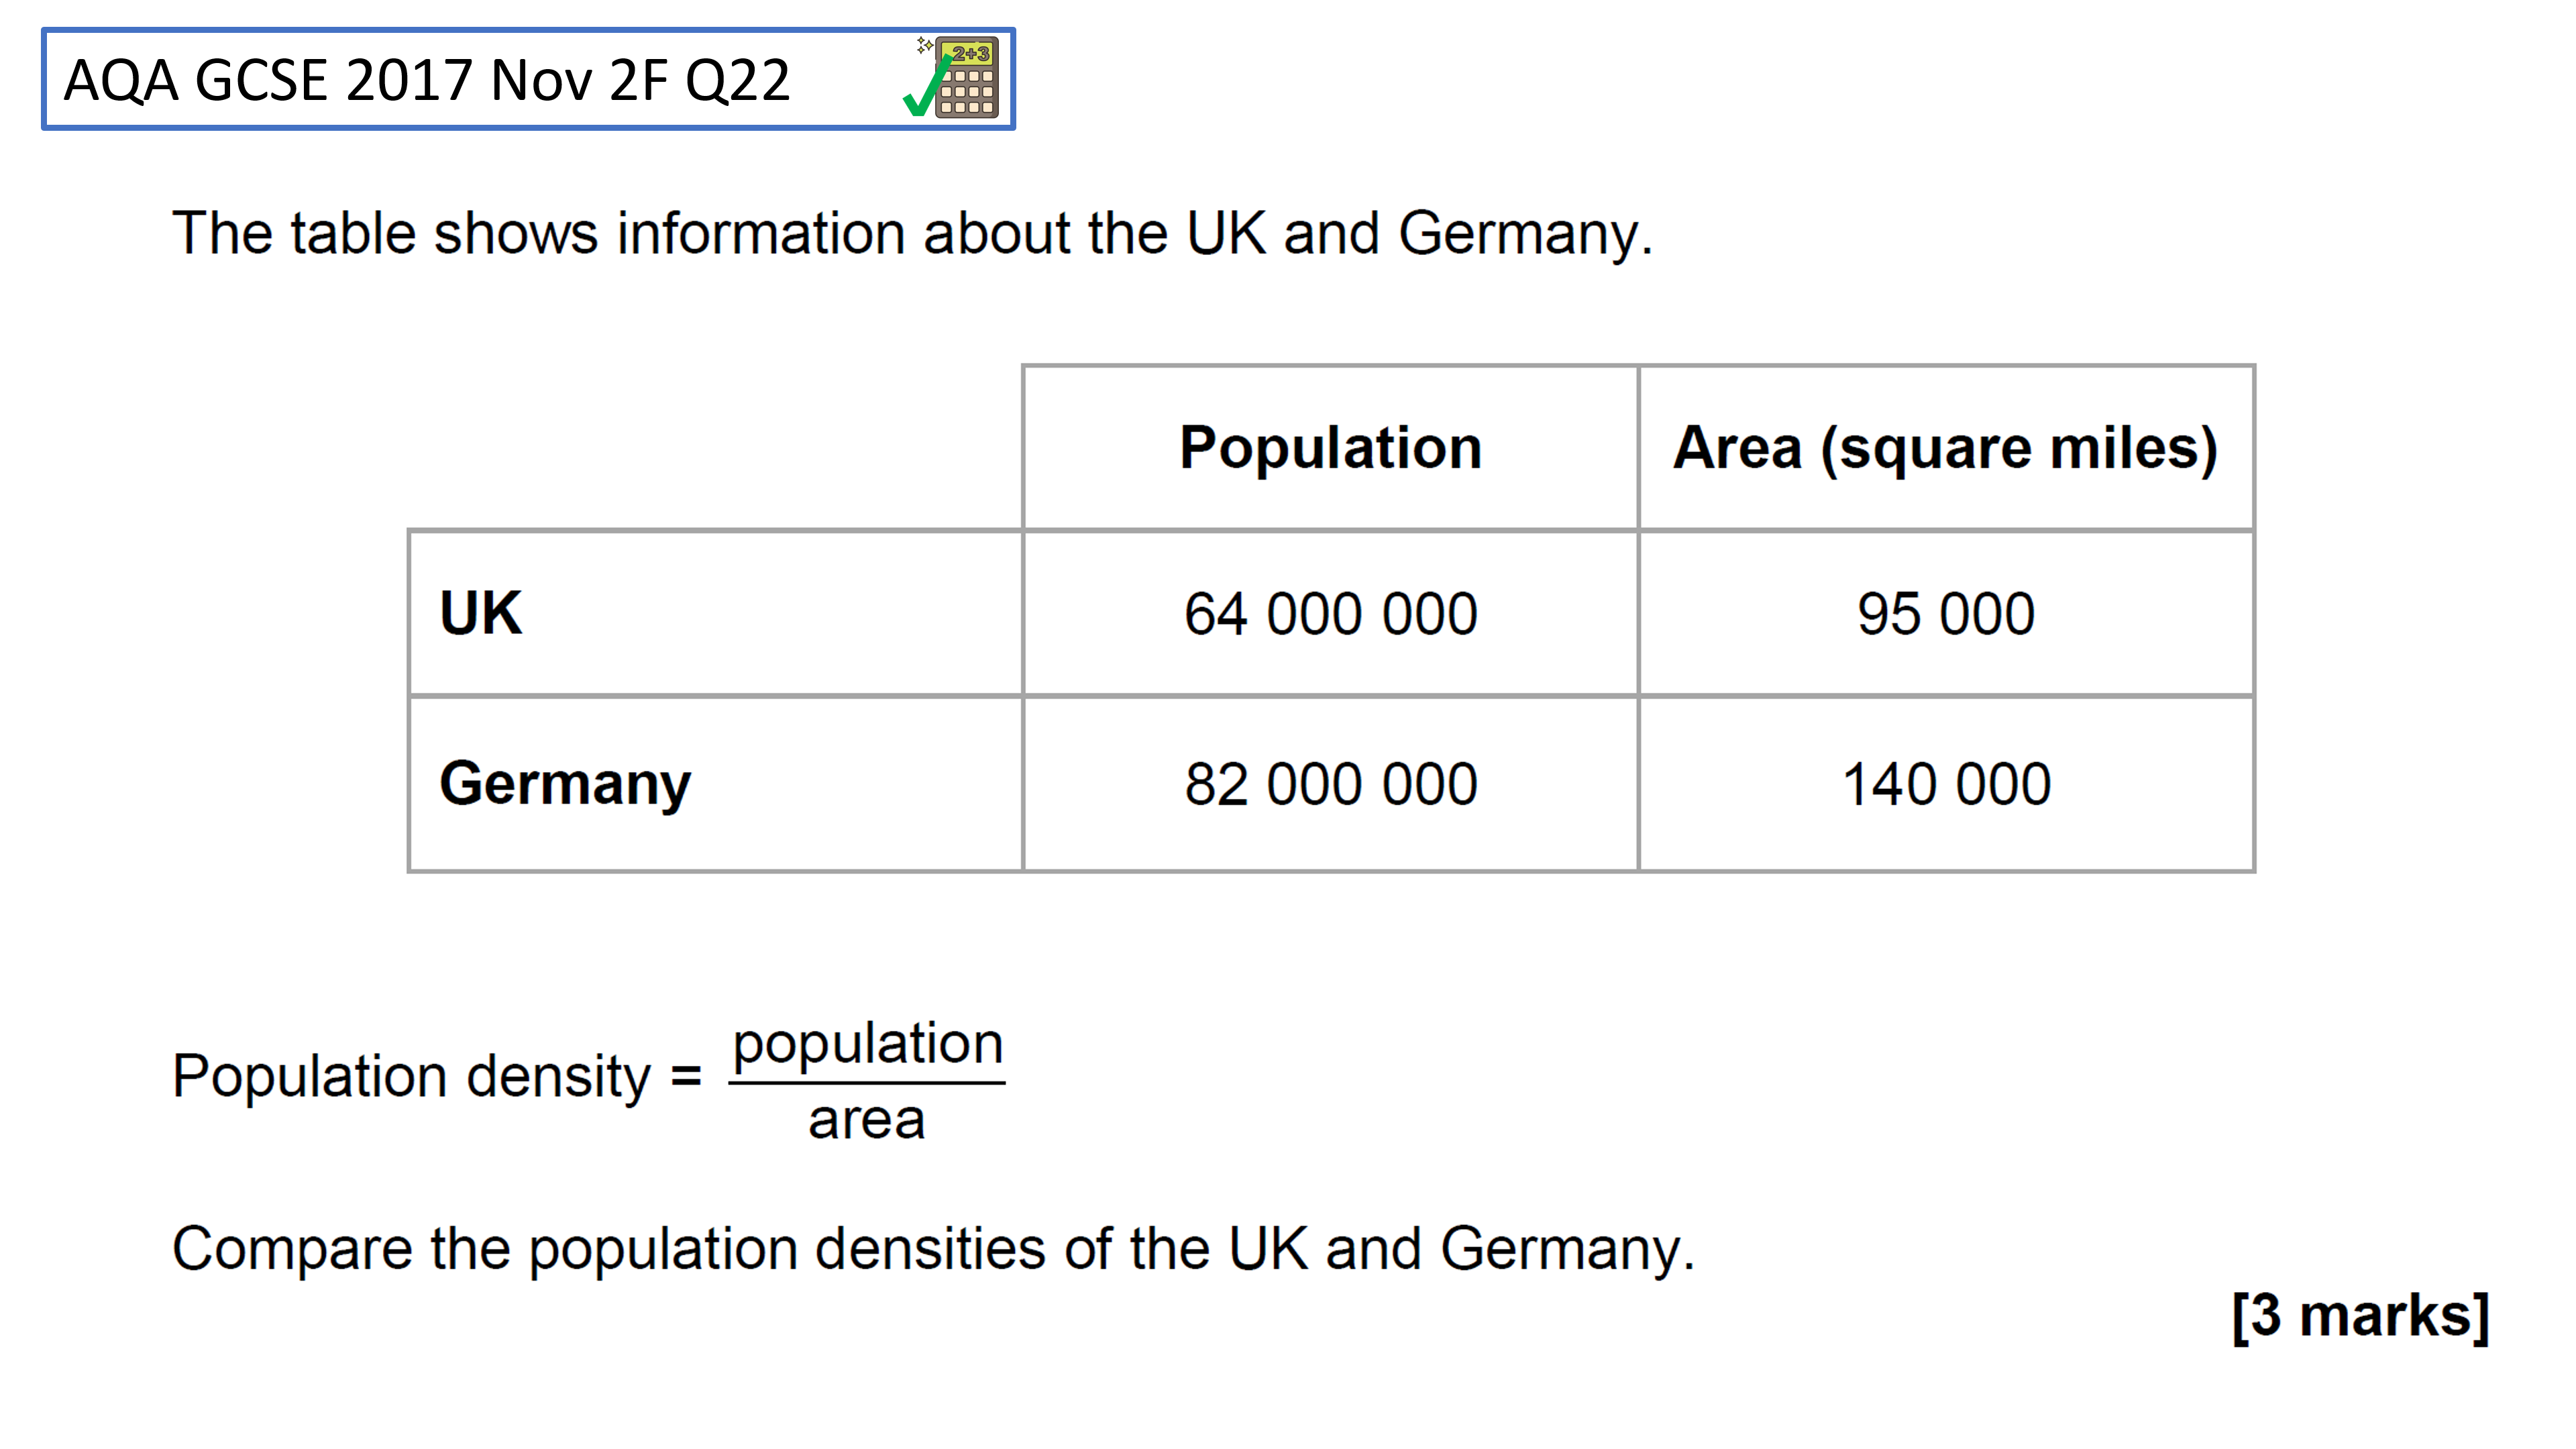Click the empty top-left area beside table header
This screenshot has height=1449, width=2576.
715,447
